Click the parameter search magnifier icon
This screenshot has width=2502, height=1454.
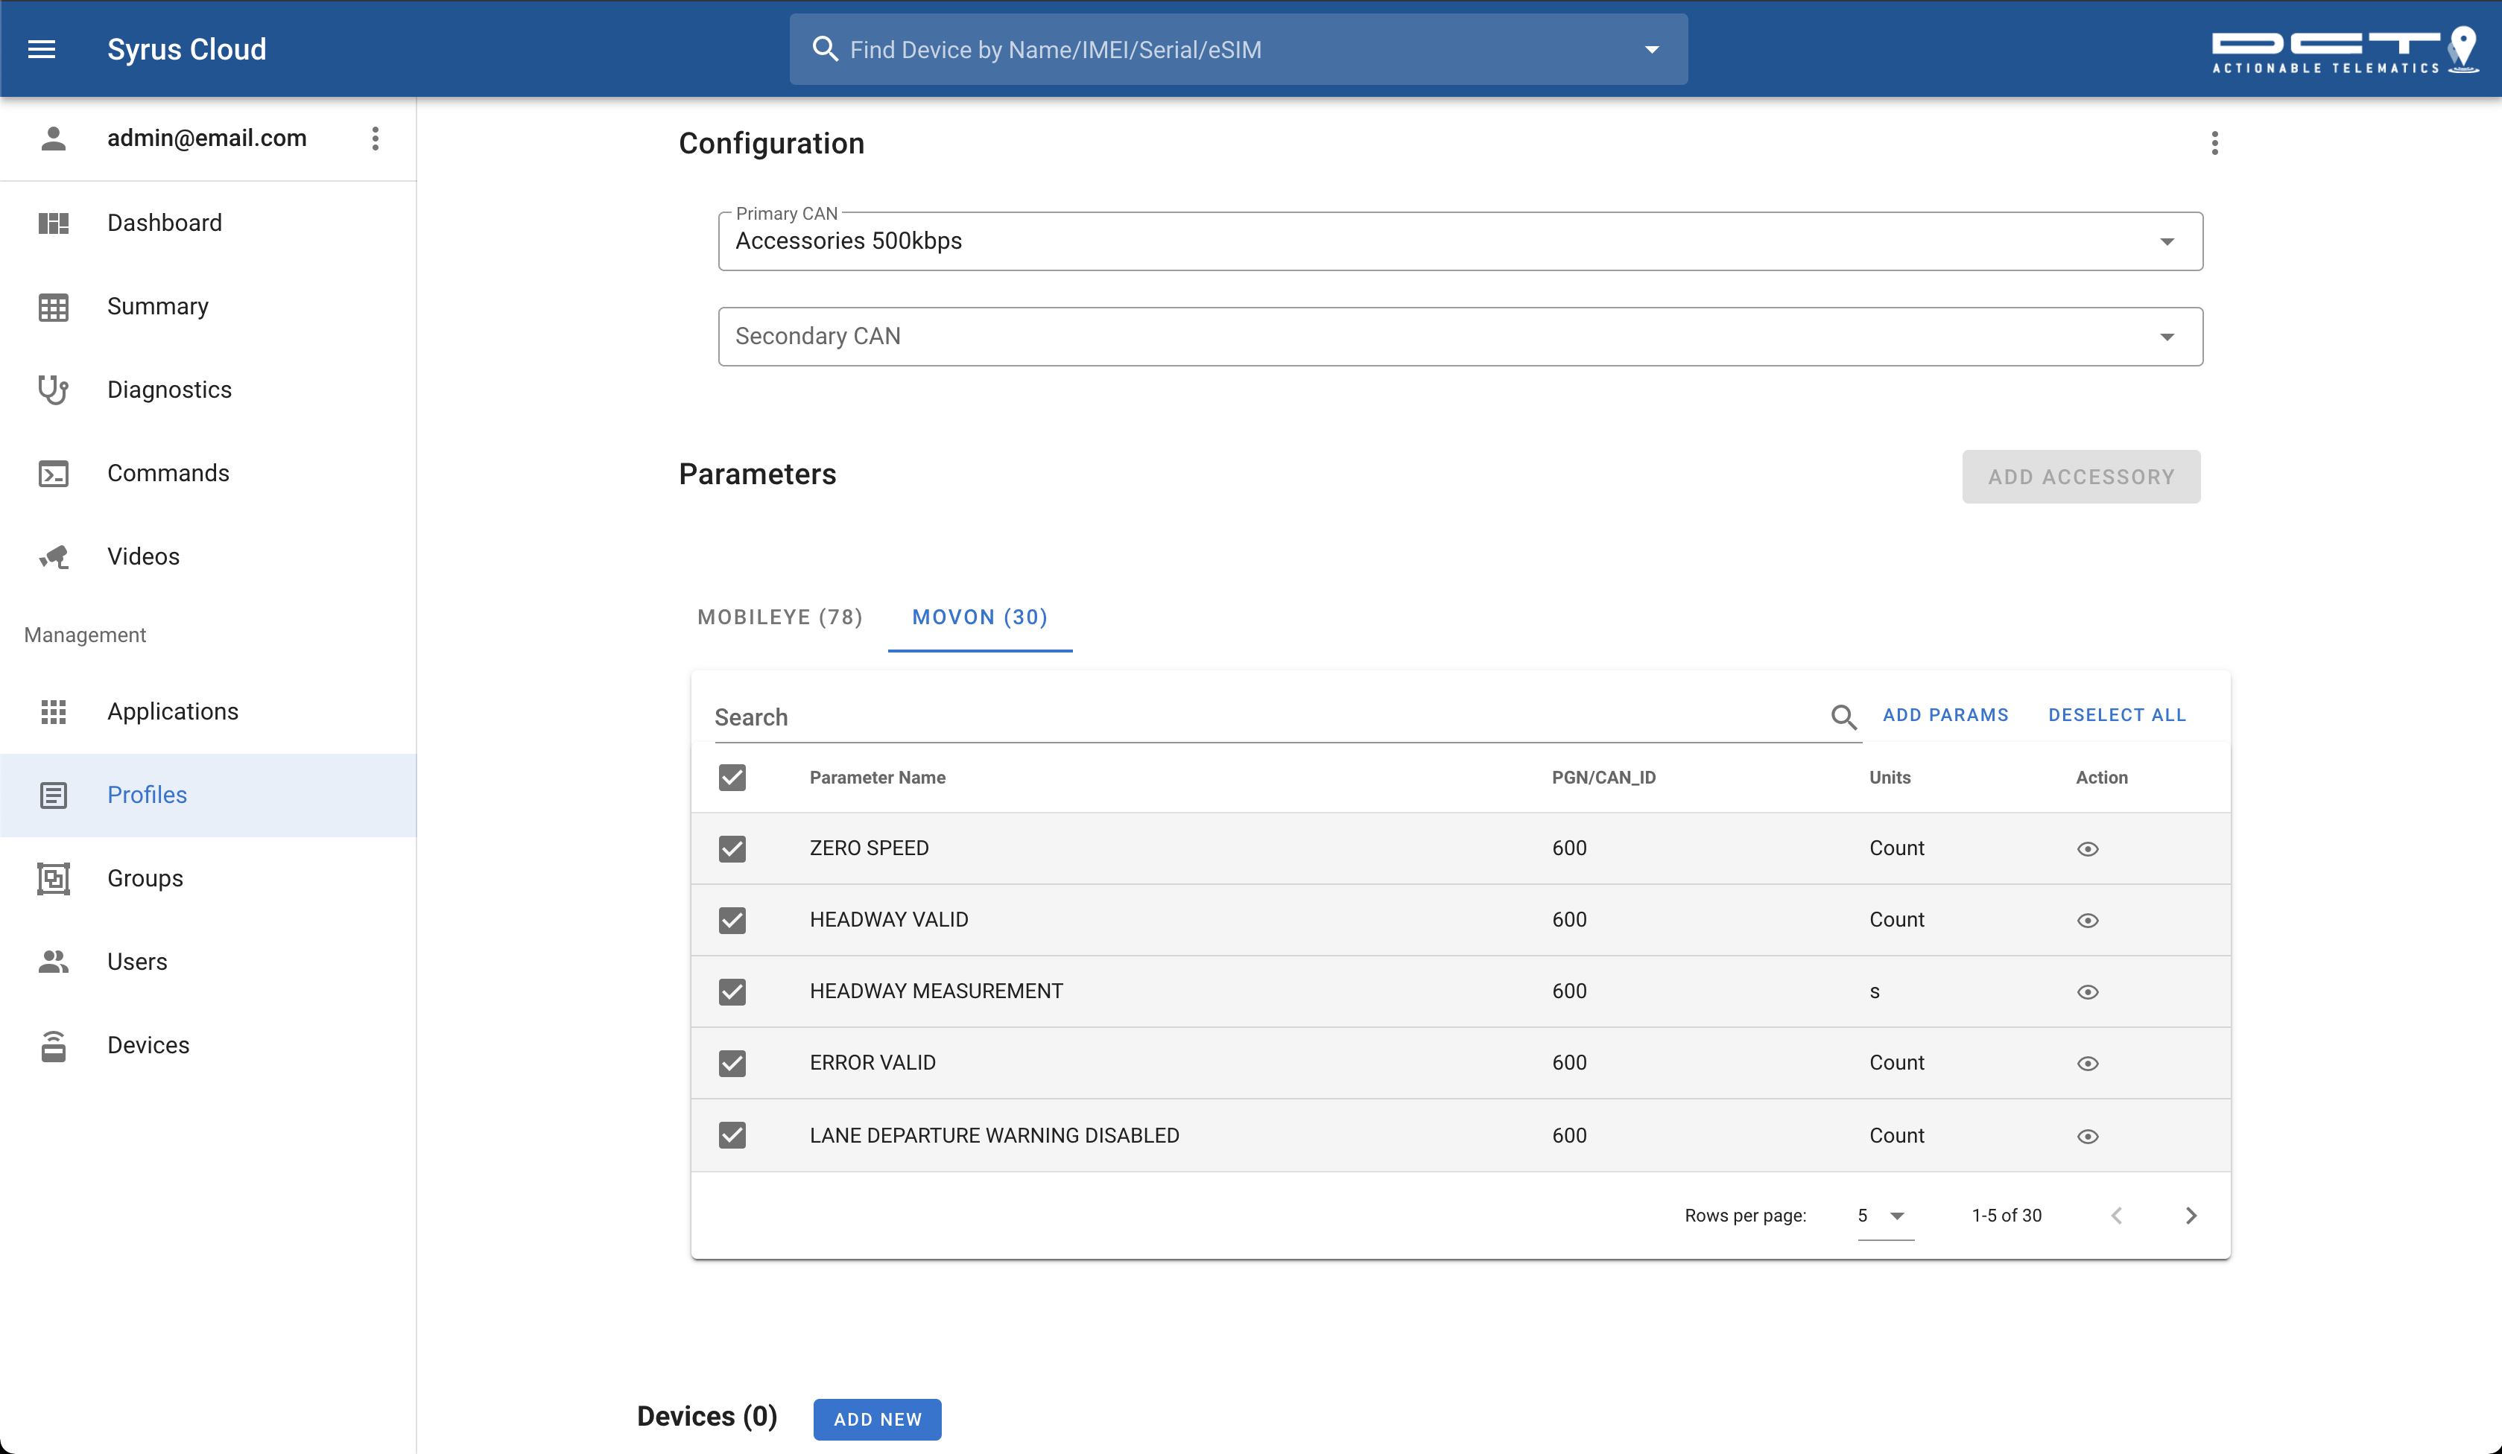click(x=1844, y=717)
